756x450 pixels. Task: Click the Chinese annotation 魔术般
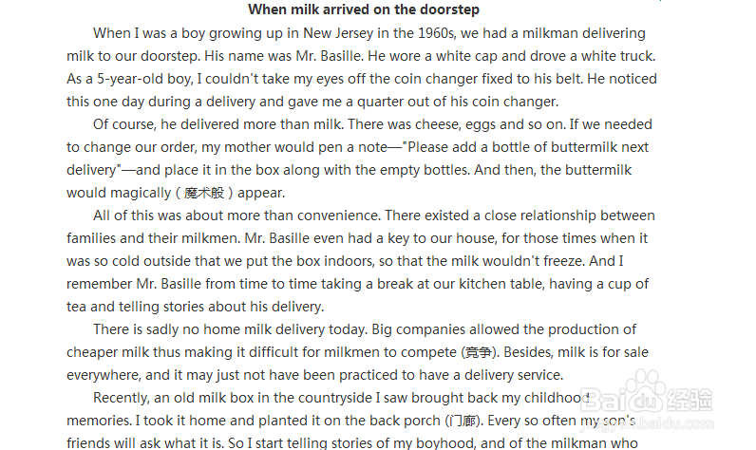pos(204,194)
